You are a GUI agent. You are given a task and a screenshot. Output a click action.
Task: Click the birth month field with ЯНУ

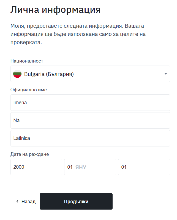(x=90, y=167)
